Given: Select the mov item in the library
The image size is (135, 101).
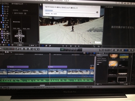Looking at the screenshot, I should tap(5, 18).
